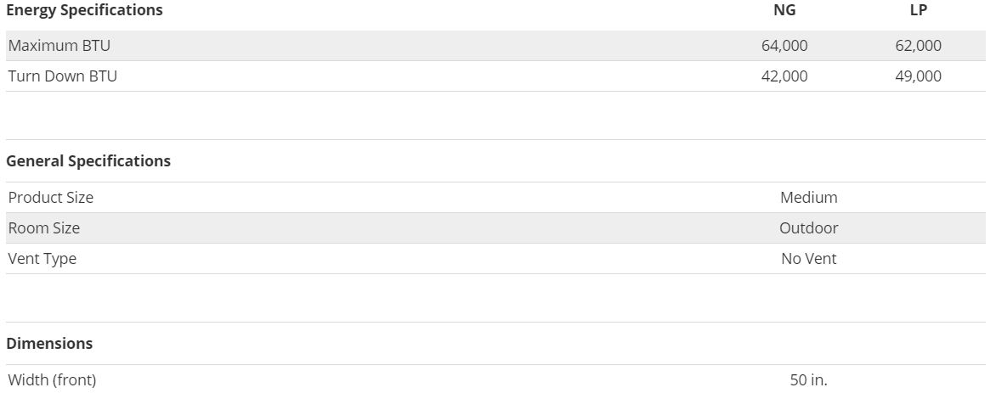Select the 49,000 LP turn down value
The width and height of the screenshot is (996, 393).
coord(918,76)
